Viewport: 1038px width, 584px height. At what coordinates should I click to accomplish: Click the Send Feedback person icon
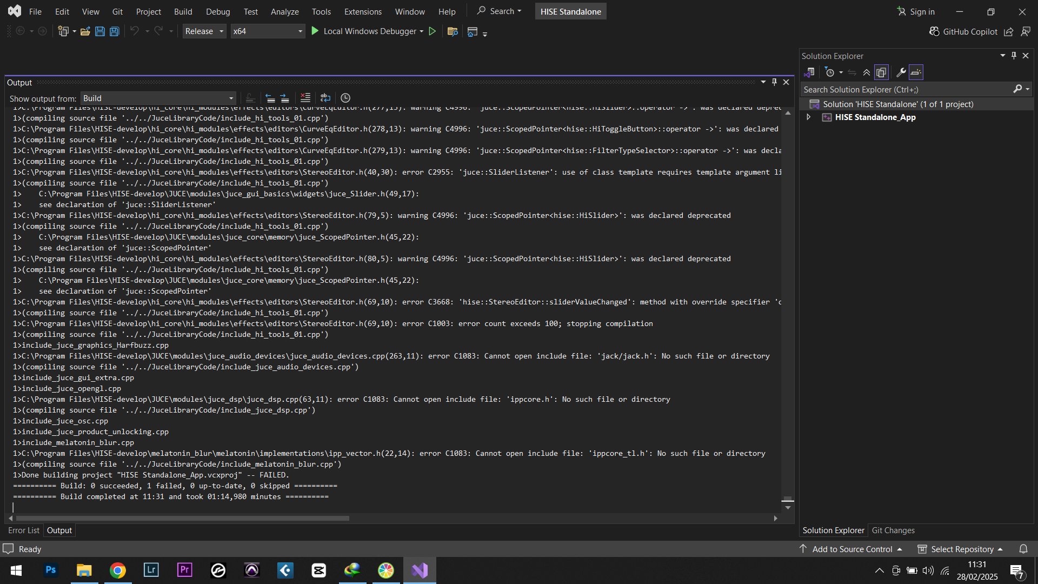[x=1026, y=31]
